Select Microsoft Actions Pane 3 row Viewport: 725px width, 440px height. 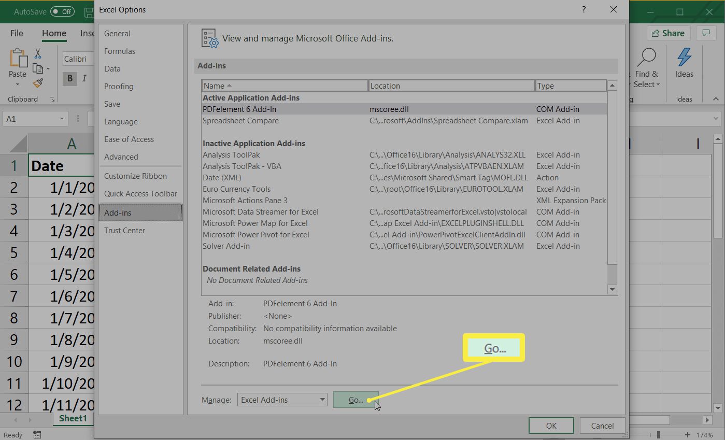[404, 200]
